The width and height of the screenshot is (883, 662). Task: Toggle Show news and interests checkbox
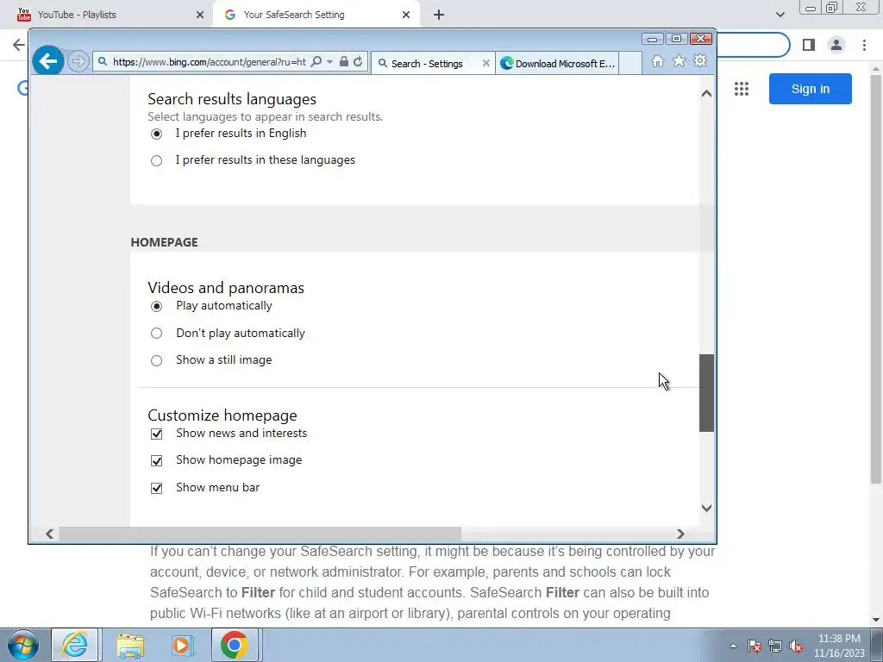coord(157,434)
